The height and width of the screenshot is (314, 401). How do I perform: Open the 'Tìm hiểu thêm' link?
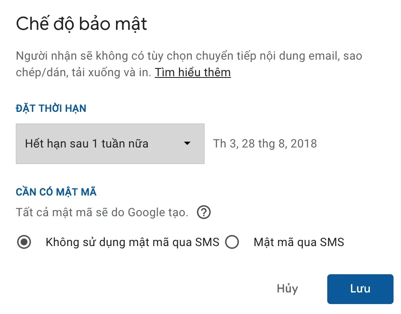coord(193,72)
